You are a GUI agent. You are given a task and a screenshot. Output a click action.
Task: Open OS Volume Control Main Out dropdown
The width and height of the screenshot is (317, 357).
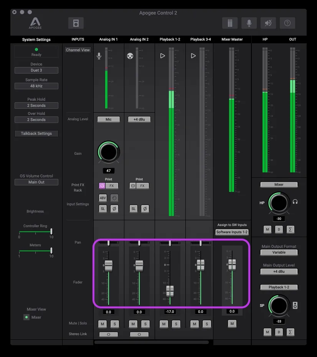tap(36, 182)
